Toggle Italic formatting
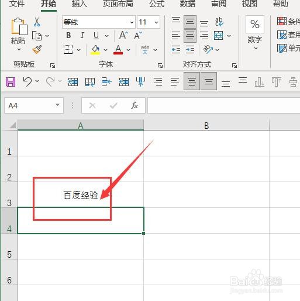The image size is (300, 301). pyautogui.click(x=82, y=36)
